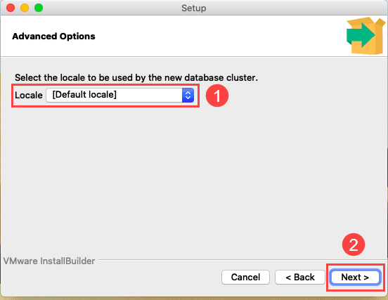Image resolution: width=388 pixels, height=300 pixels.
Task: Close the Setup window with red button
Action: pyautogui.click(x=11, y=8)
